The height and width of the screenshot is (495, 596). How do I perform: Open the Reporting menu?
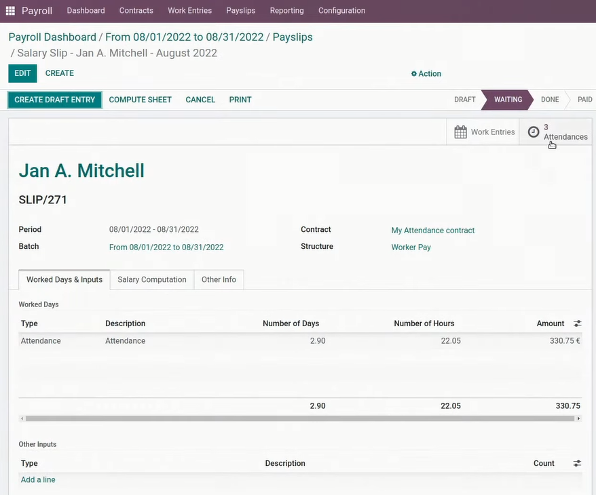pos(286,11)
